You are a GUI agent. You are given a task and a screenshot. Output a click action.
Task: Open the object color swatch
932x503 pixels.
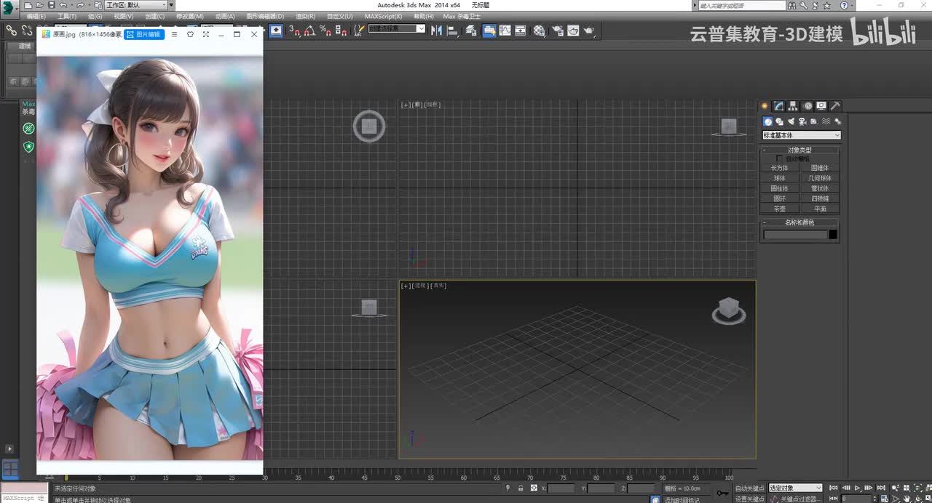pyautogui.click(x=833, y=235)
